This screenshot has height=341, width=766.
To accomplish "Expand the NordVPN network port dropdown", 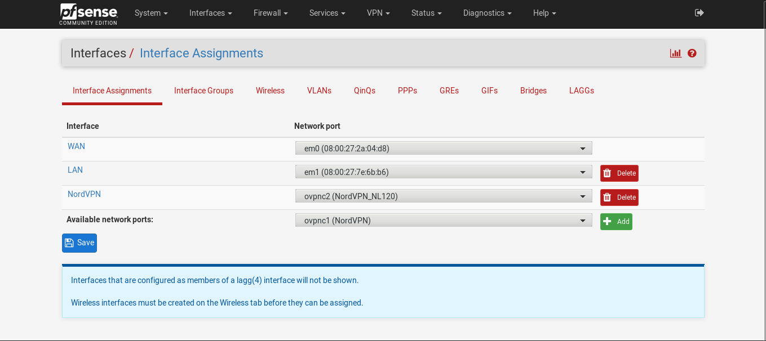I will pos(444,196).
